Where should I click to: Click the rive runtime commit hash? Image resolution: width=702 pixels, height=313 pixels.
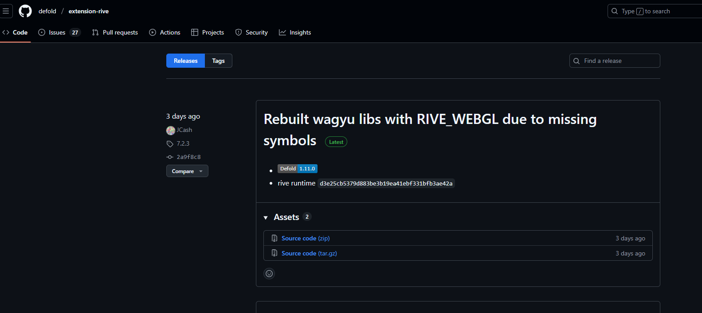(x=386, y=183)
